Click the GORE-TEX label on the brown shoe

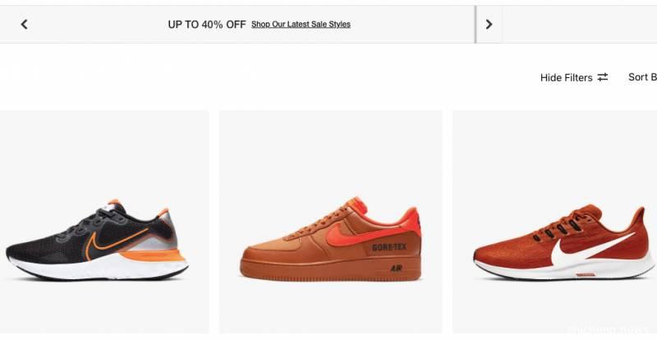(389, 247)
